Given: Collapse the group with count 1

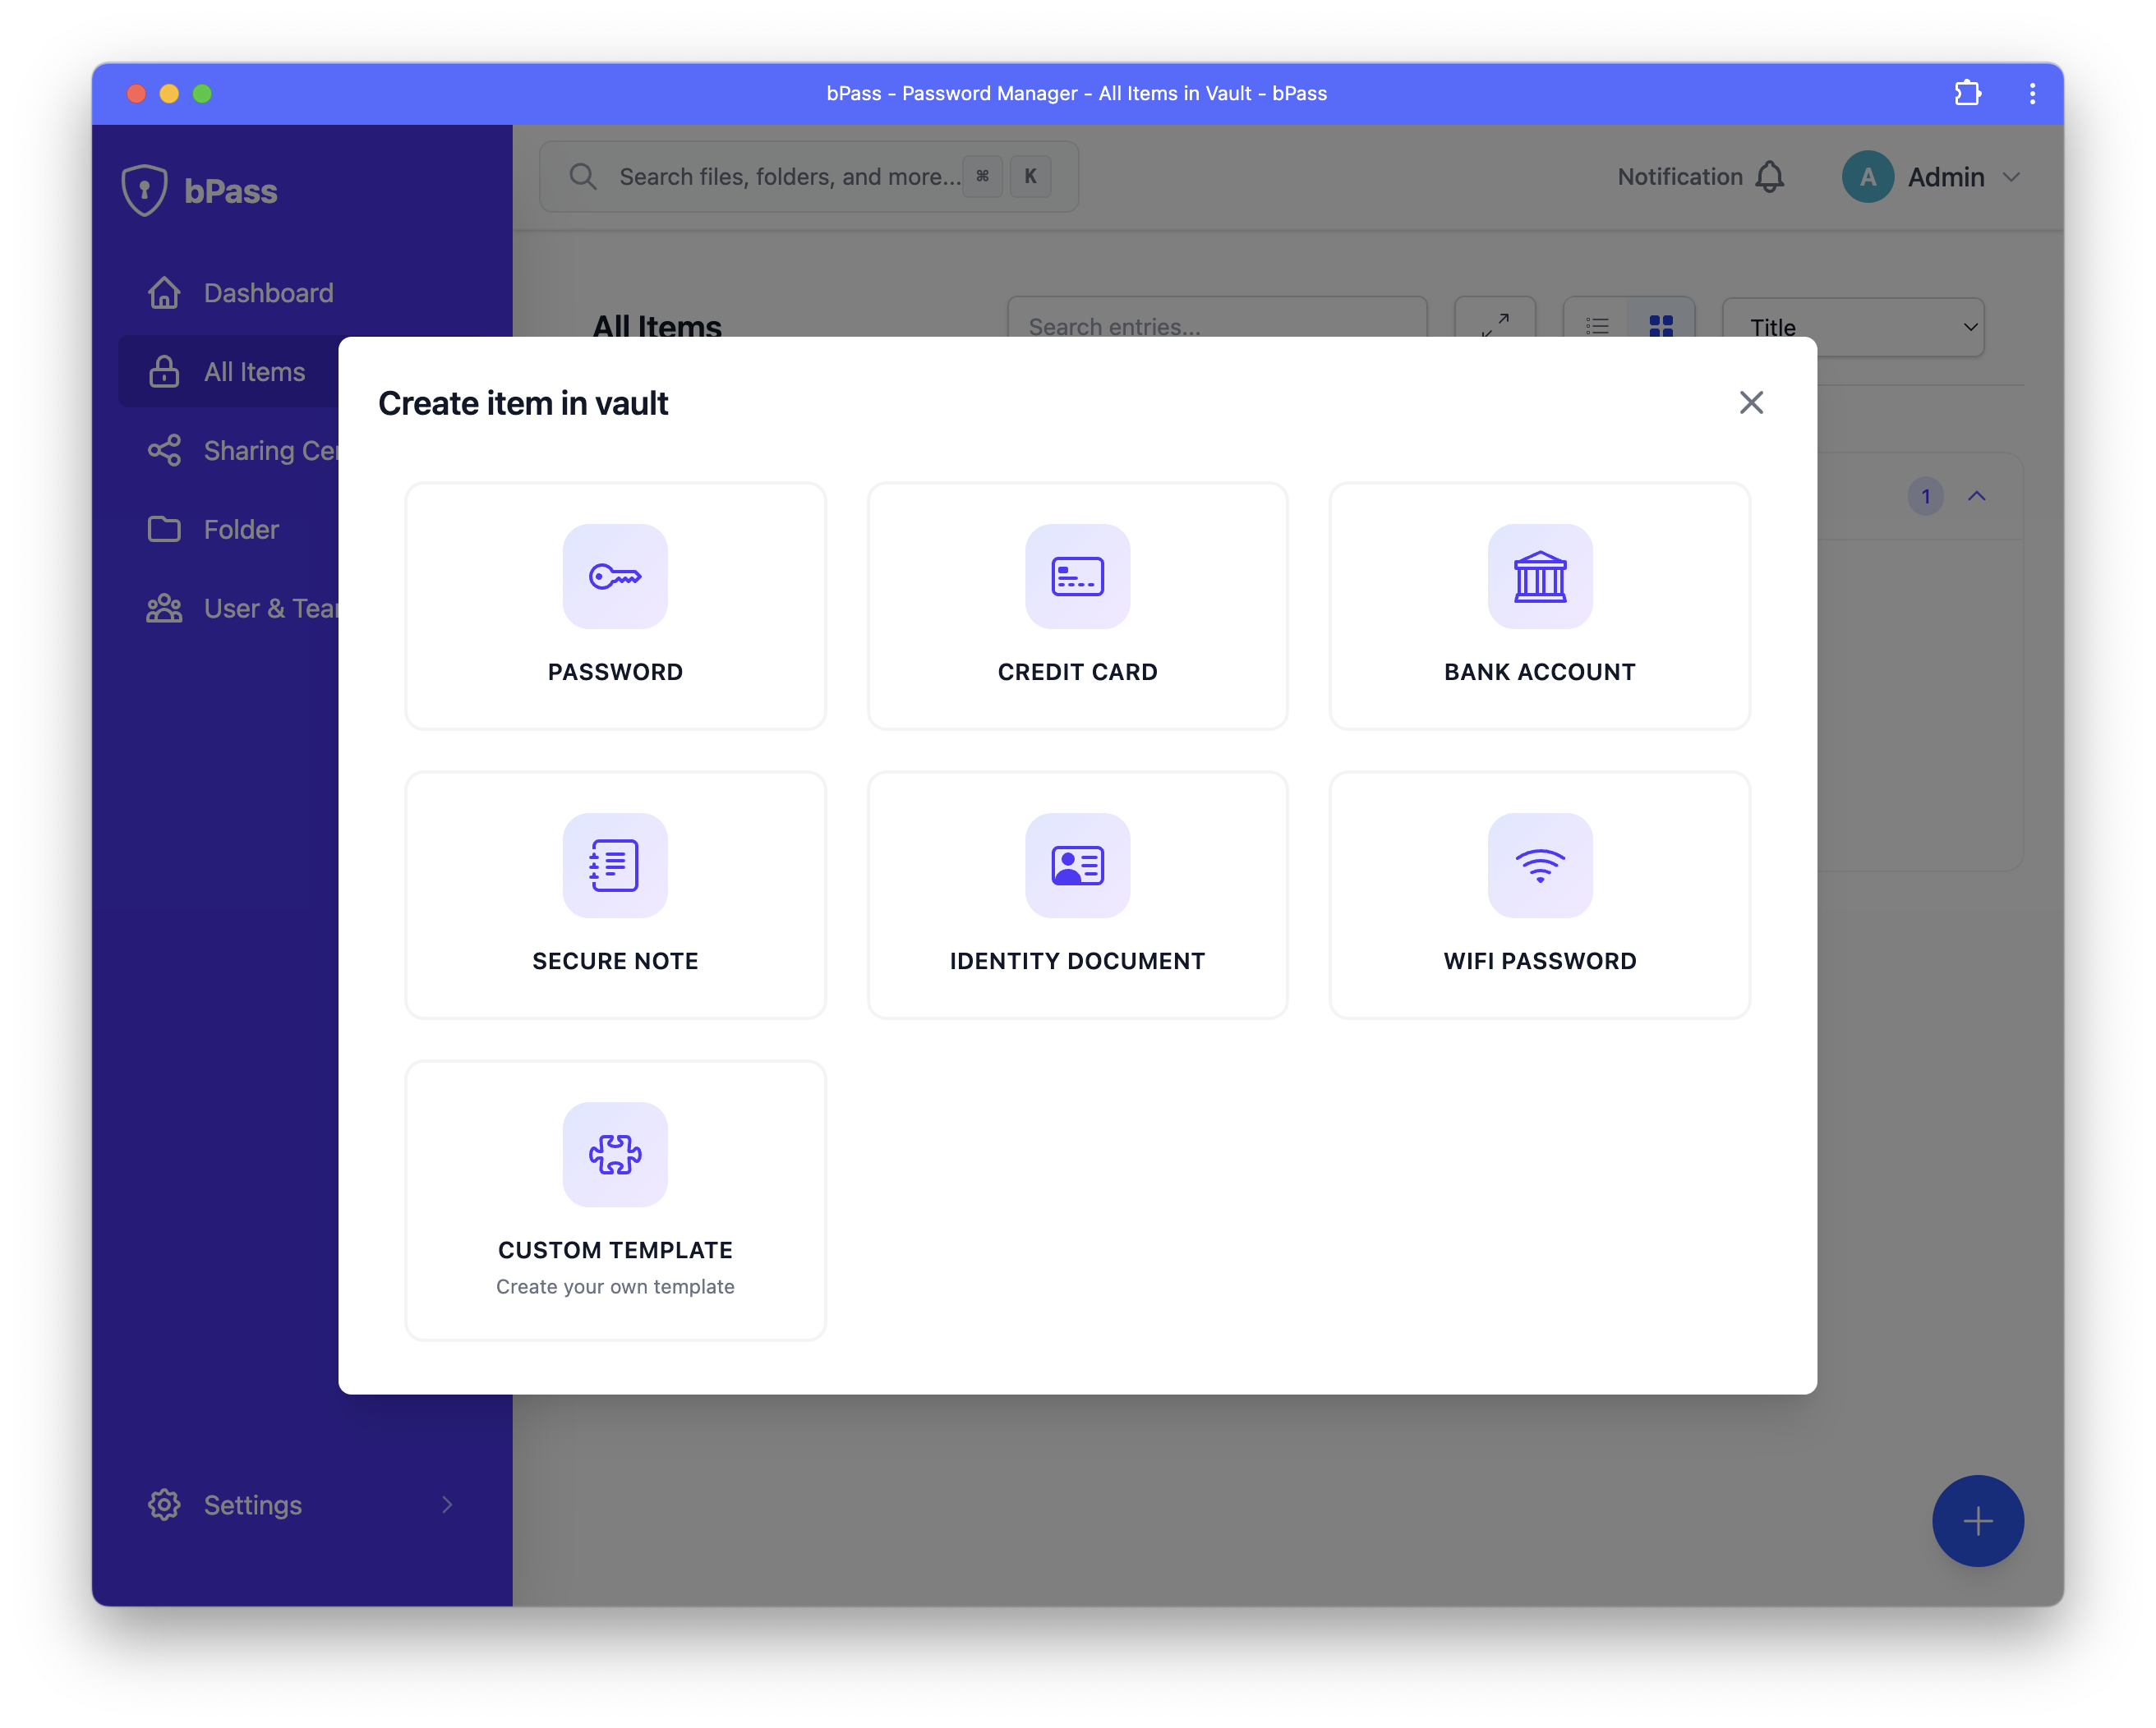Looking at the screenshot, I should click(x=1976, y=496).
